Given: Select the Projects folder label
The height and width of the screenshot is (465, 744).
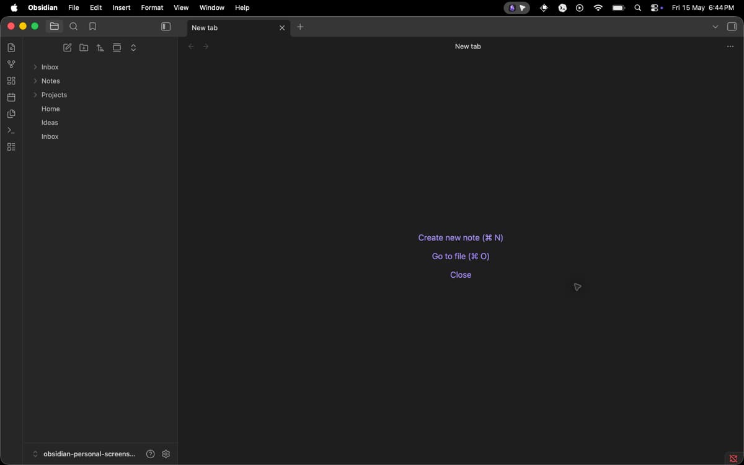Looking at the screenshot, I should pyautogui.click(x=54, y=95).
